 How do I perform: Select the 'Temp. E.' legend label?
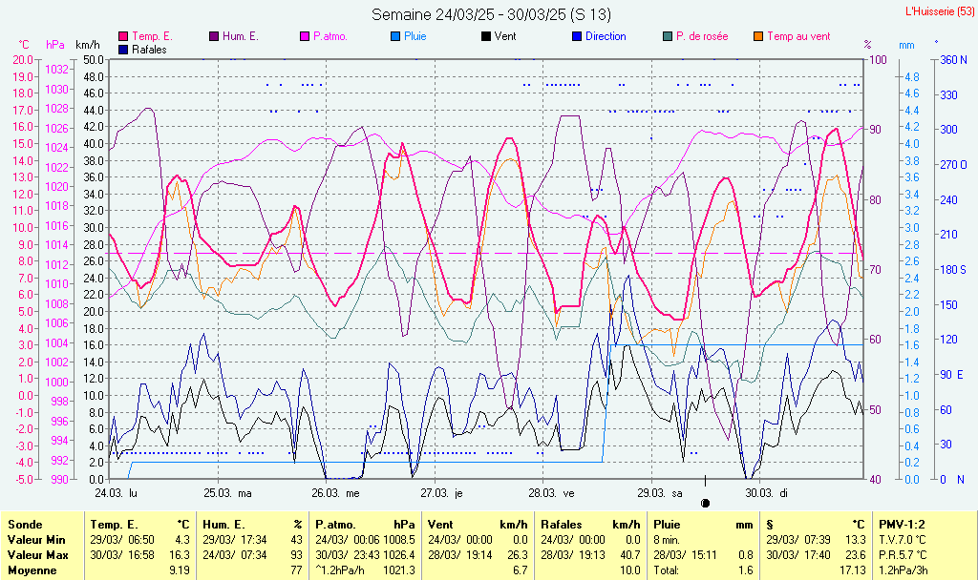(x=152, y=37)
